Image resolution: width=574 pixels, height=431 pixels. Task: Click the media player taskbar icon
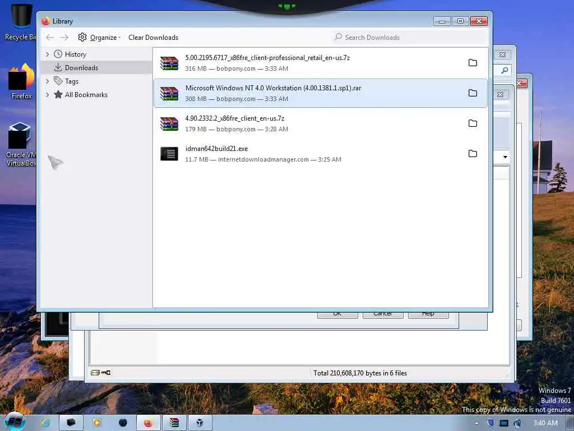[x=96, y=423]
